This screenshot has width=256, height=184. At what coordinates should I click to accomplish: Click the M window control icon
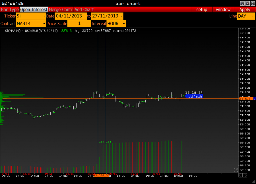click(247, 3)
